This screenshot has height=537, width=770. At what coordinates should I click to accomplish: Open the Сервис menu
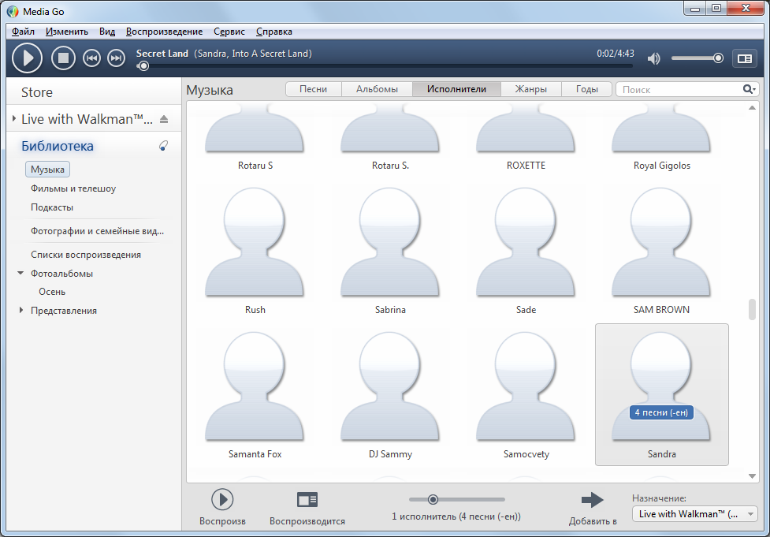(229, 32)
